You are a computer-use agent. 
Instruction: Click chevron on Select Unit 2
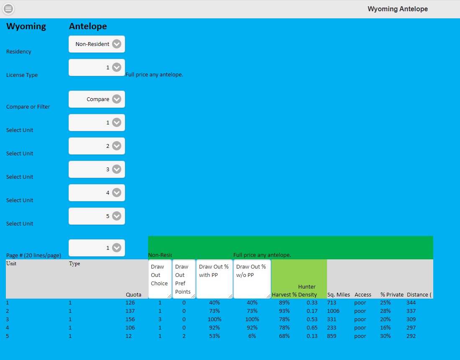[117, 146]
